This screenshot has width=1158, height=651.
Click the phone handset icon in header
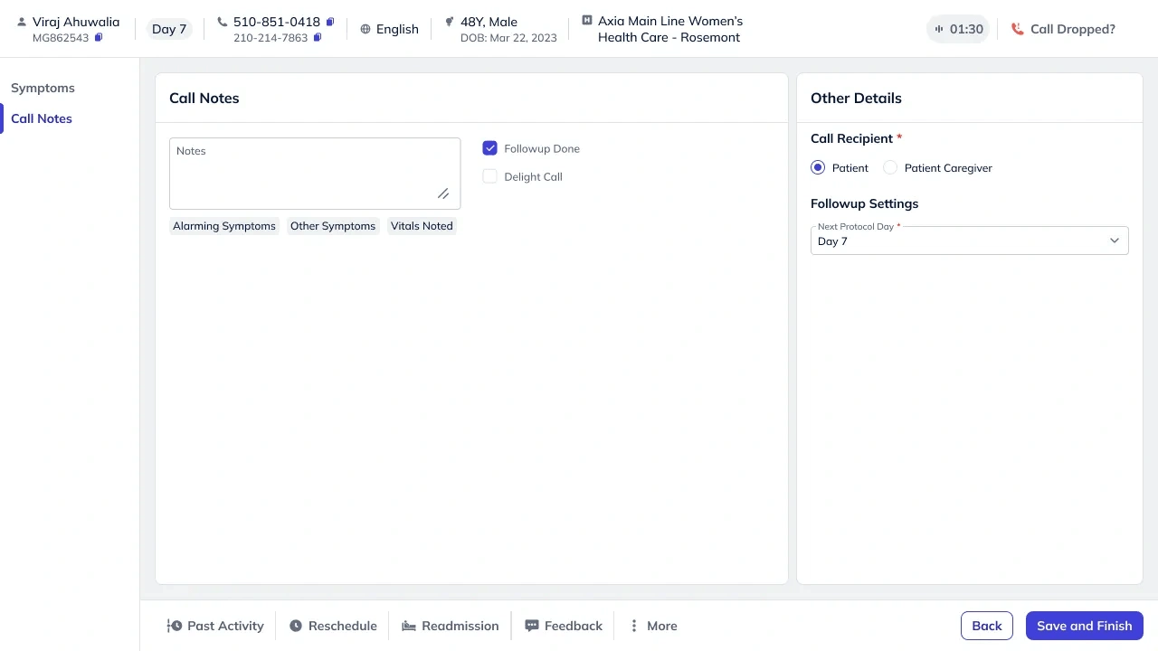(x=223, y=22)
